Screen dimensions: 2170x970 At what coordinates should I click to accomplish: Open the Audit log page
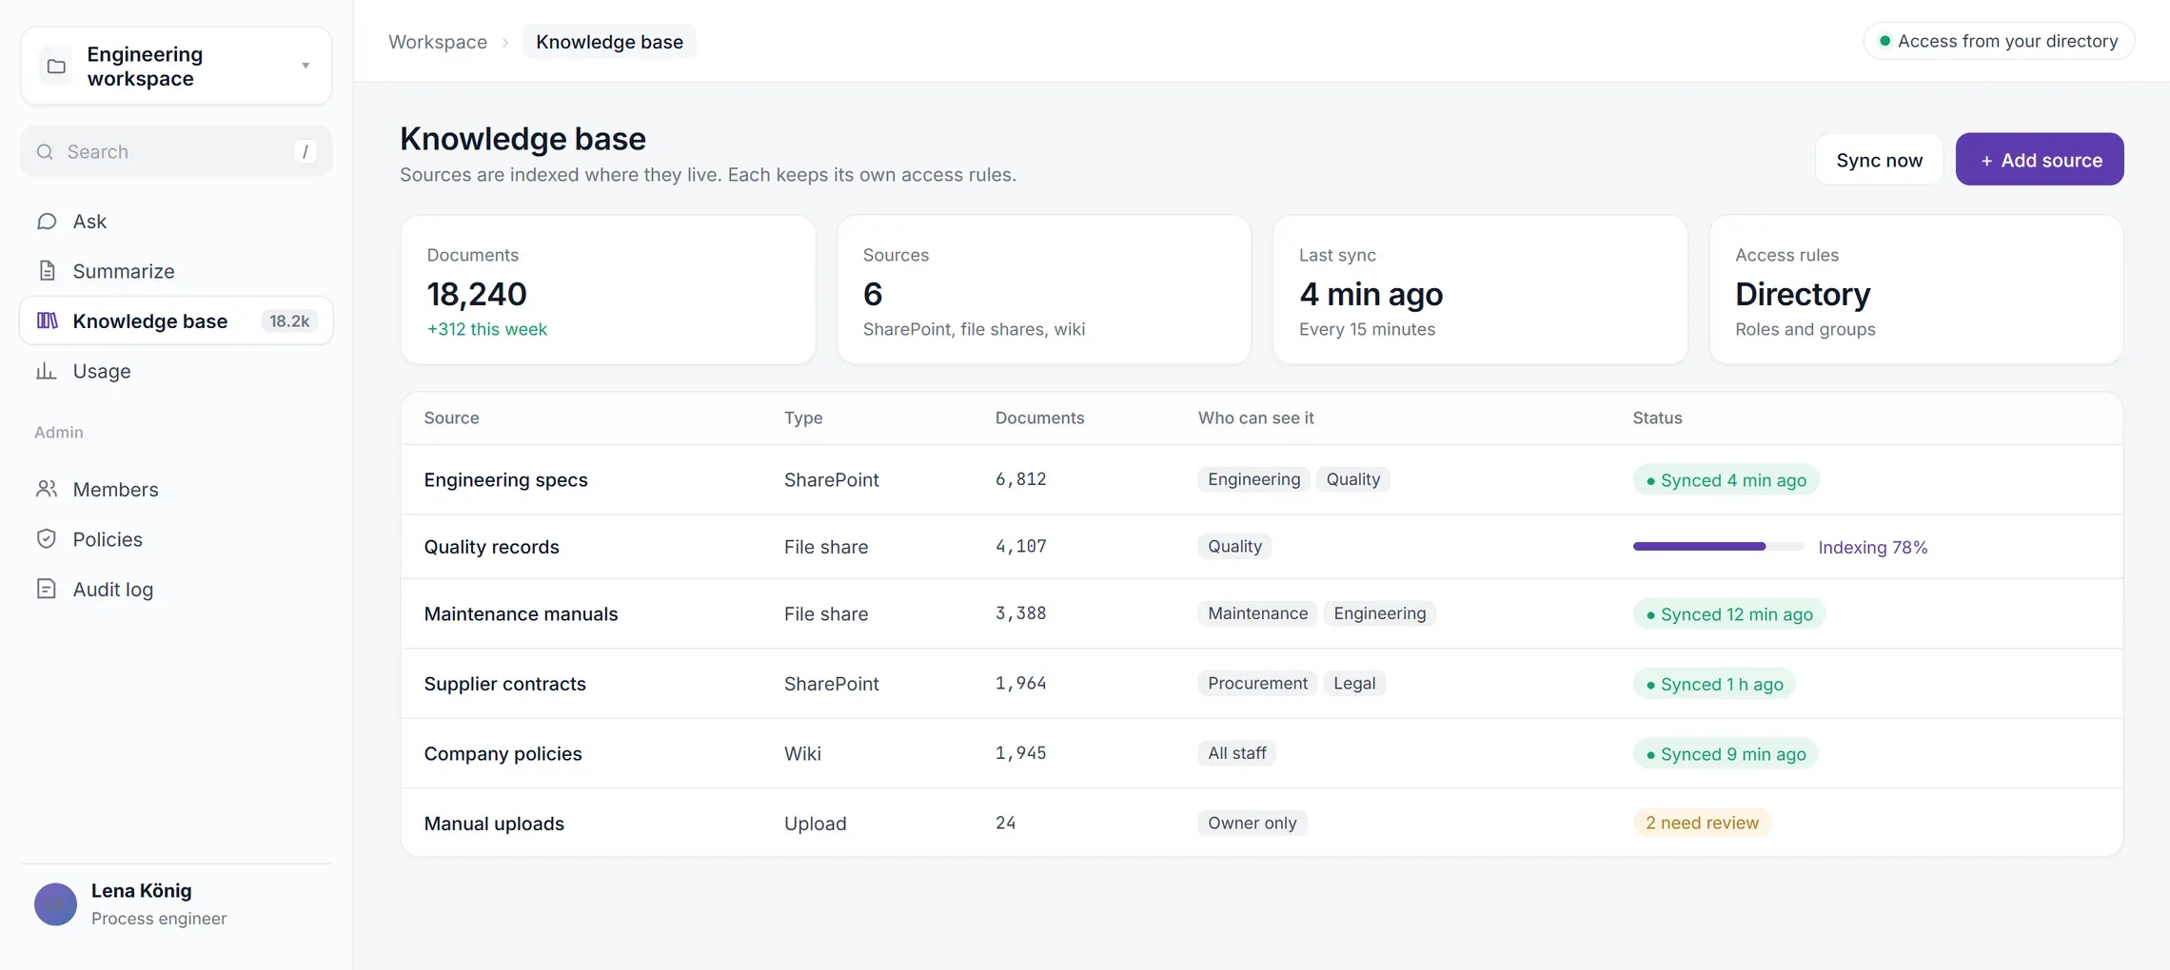tap(176, 589)
